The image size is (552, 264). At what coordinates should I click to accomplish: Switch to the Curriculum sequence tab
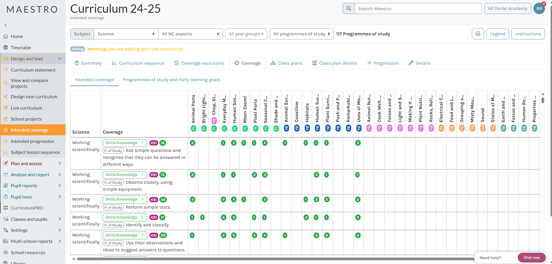[x=138, y=63]
